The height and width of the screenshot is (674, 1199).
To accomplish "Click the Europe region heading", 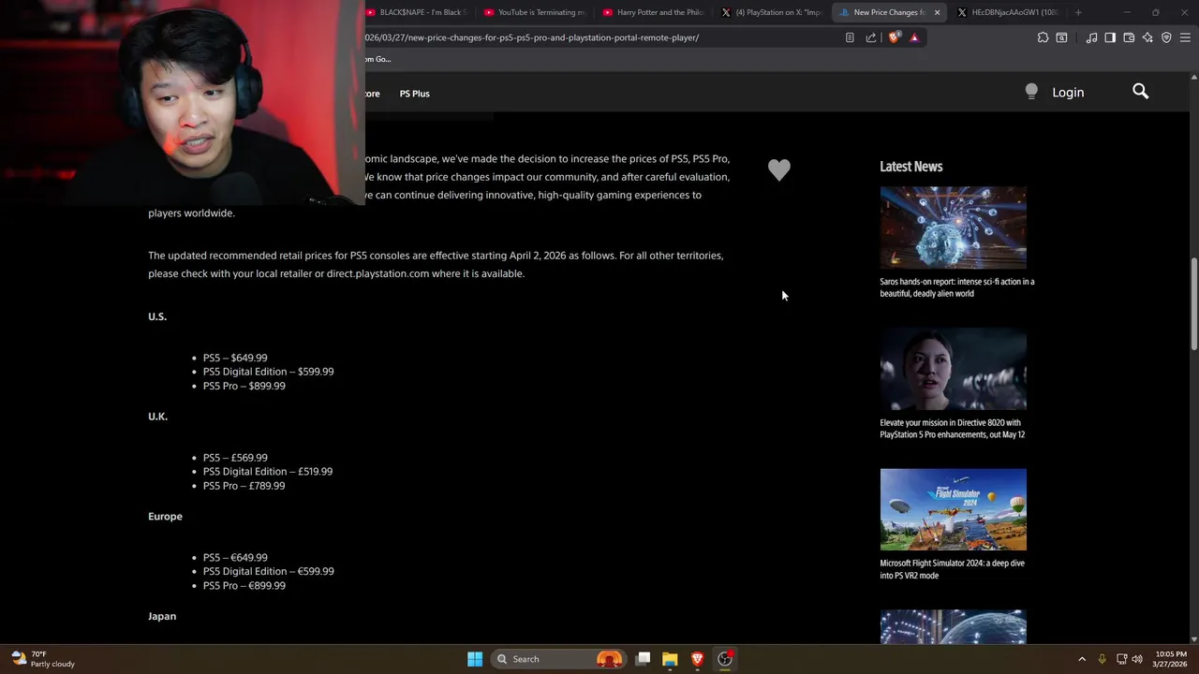I will point(165,517).
